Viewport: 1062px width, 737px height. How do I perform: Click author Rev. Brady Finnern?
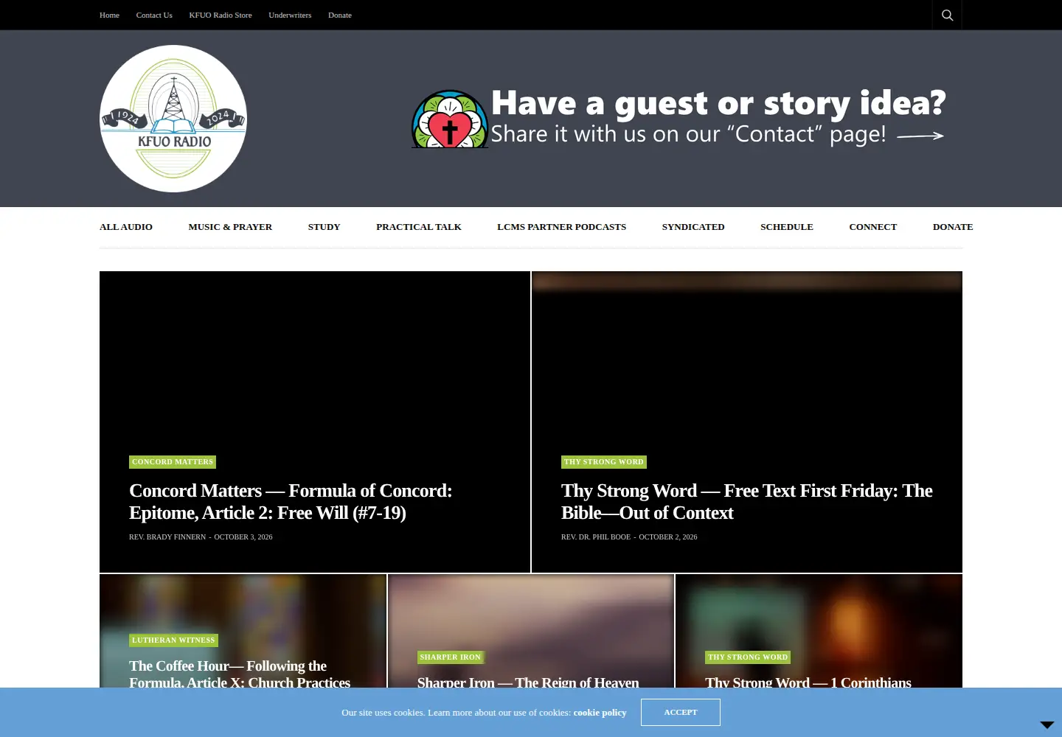click(167, 537)
